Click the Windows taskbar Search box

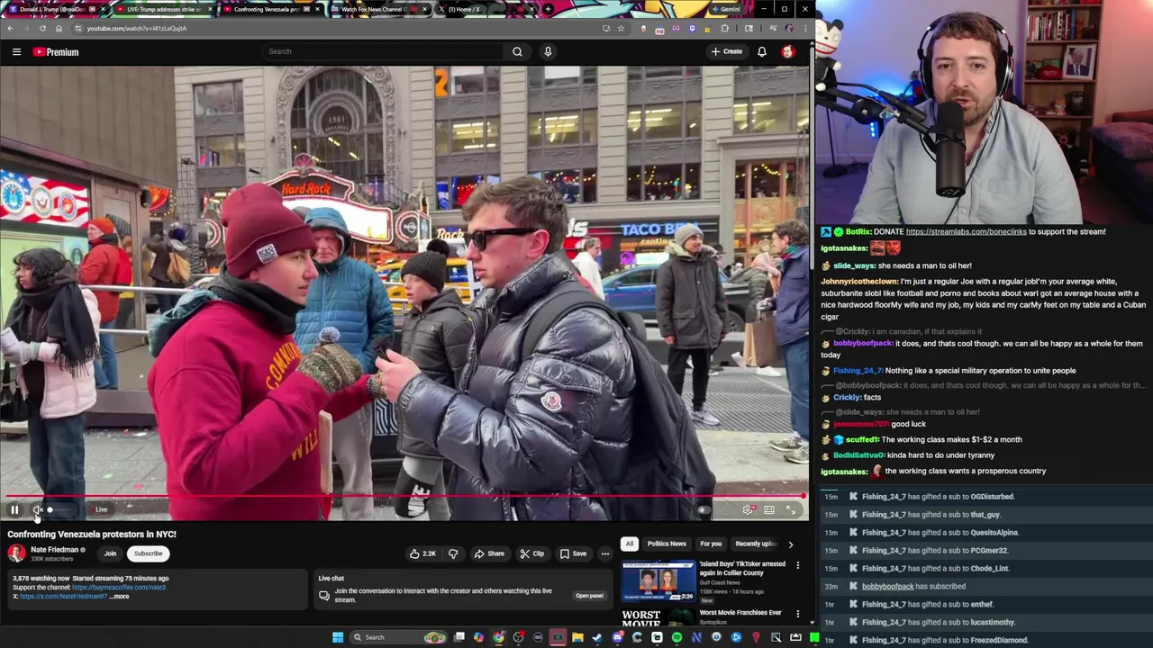tap(397, 637)
